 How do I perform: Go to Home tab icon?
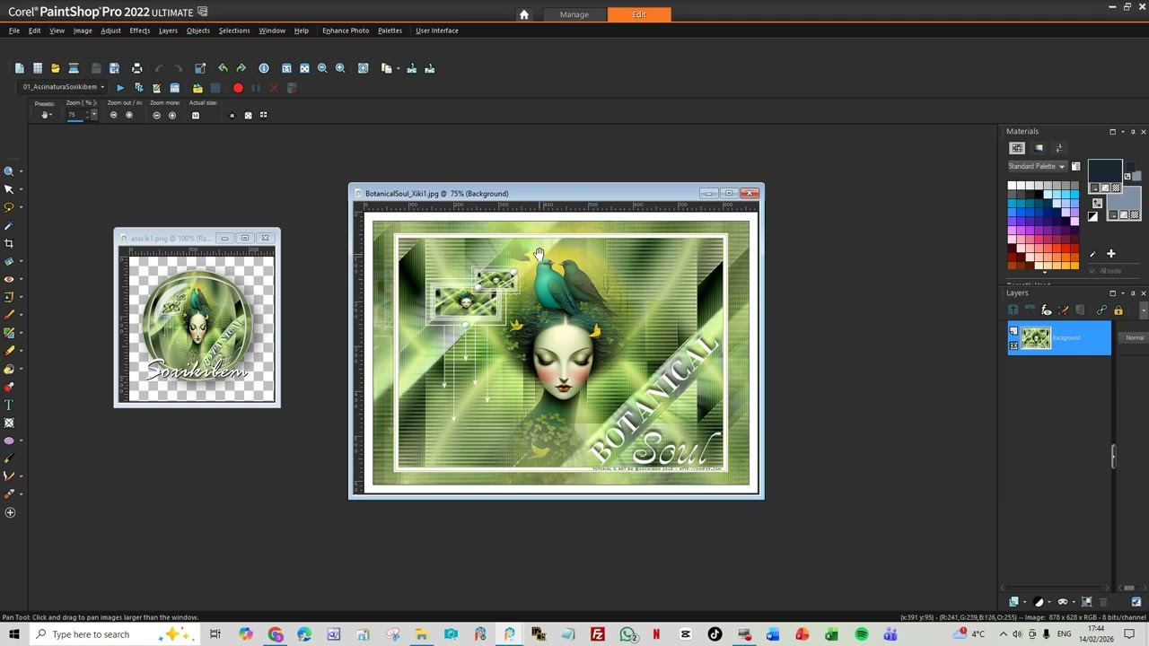[524, 14]
